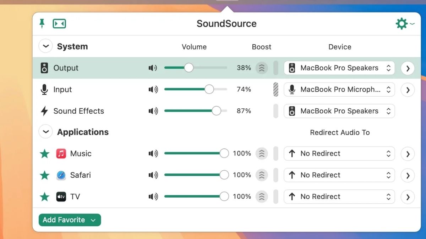The image size is (426, 239).
Task: Open the Input device MacBook Pro Microphone dropdown
Action: [x=339, y=90]
